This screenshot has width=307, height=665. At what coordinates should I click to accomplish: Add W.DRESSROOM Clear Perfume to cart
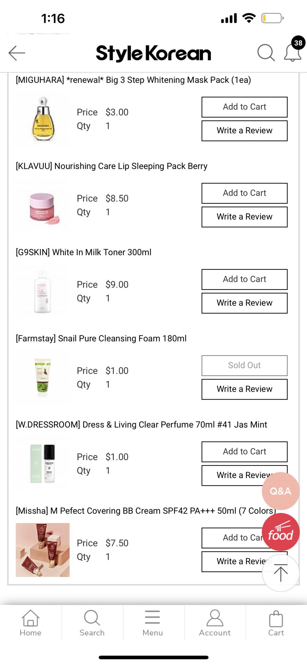click(x=244, y=451)
